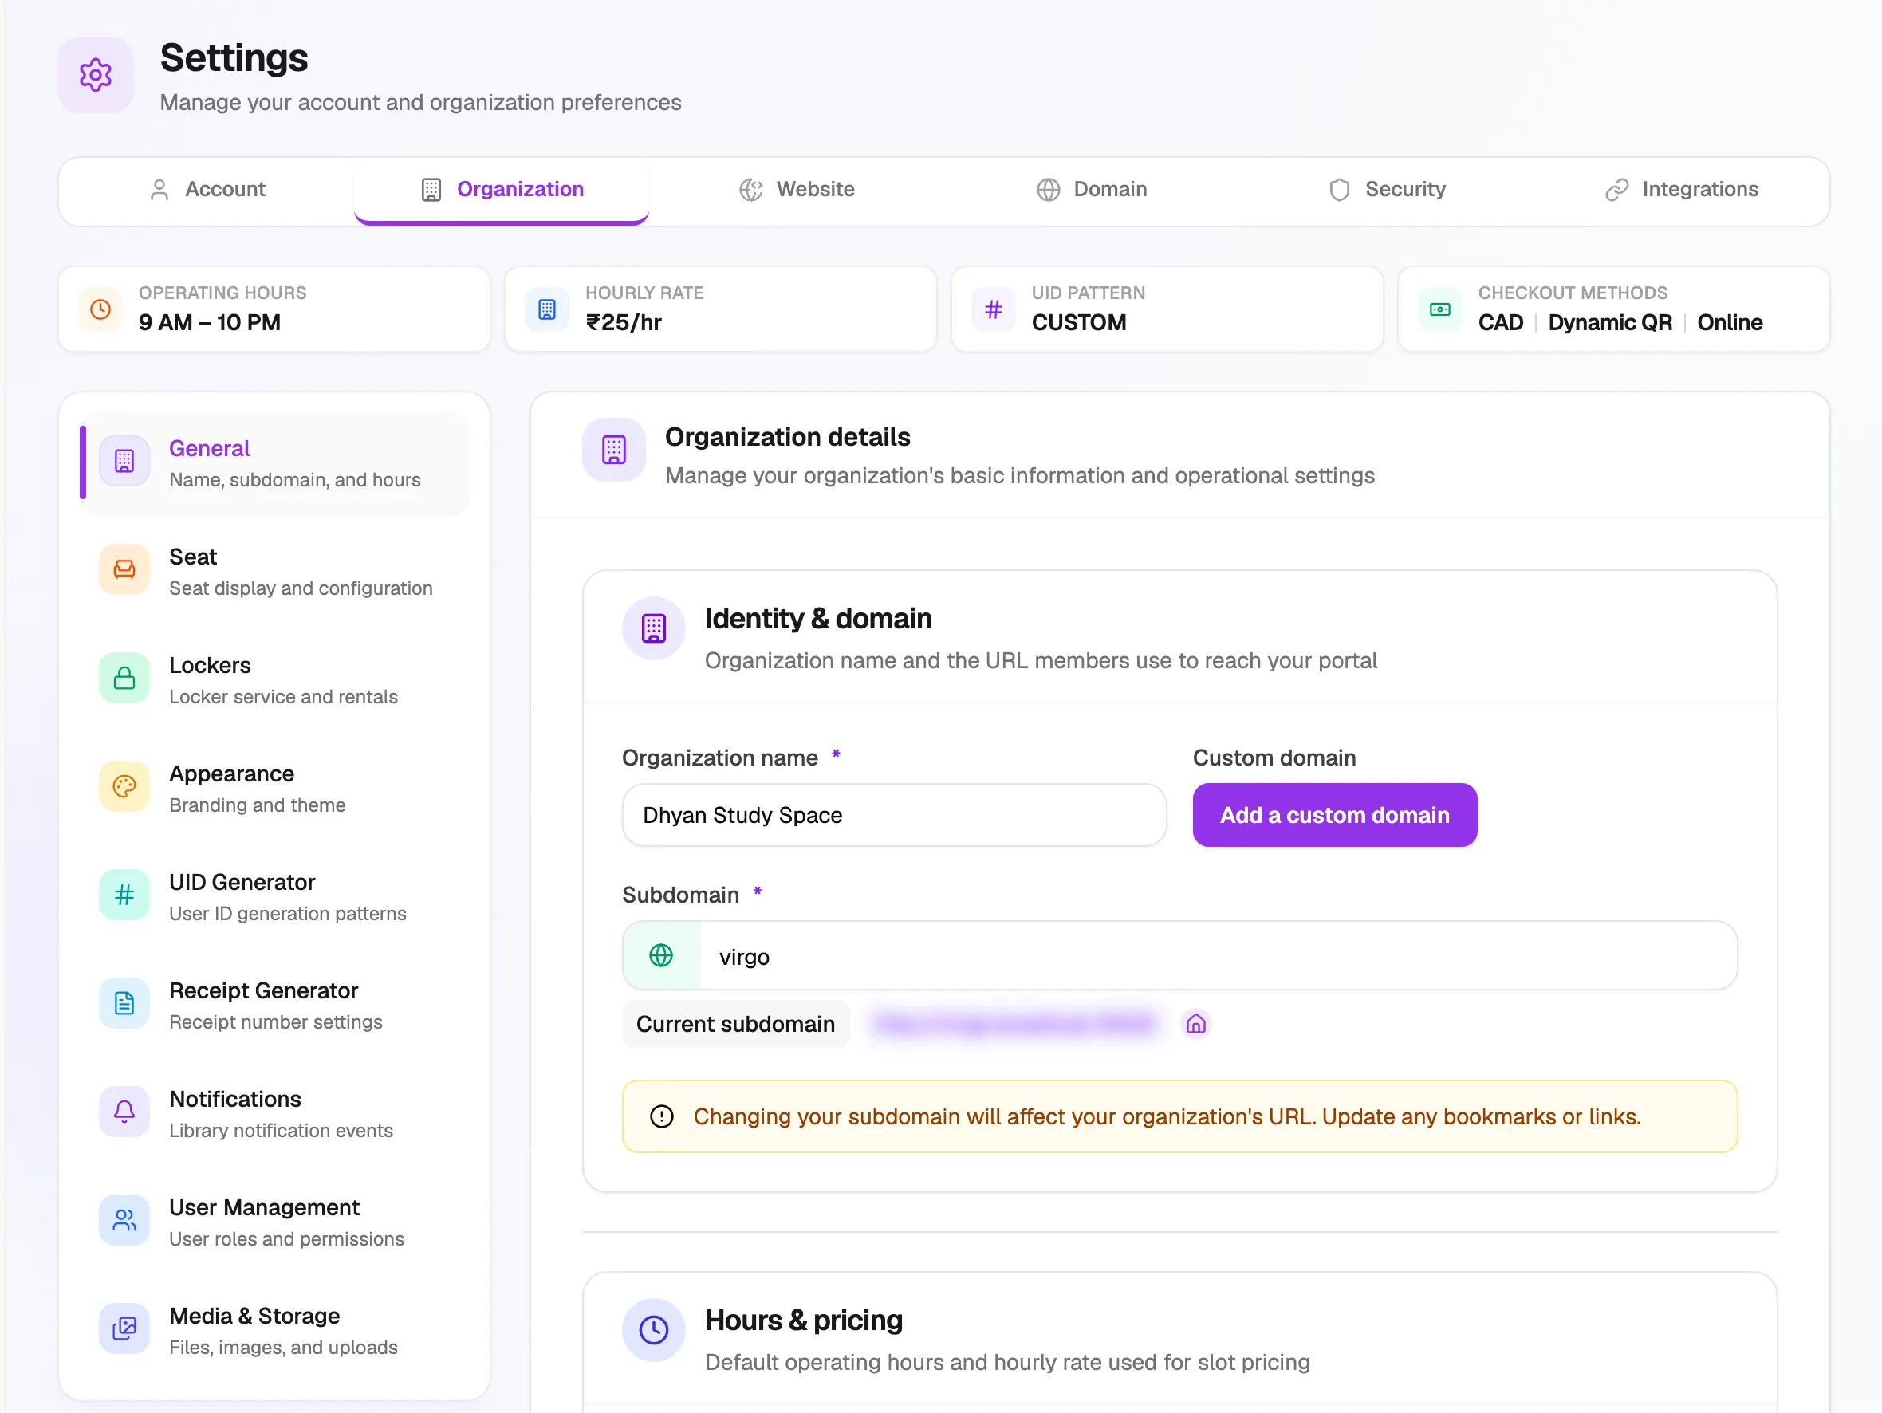This screenshot has height=1413, width=1882.
Task: Click the Domain tab globe icon
Action: click(1048, 190)
